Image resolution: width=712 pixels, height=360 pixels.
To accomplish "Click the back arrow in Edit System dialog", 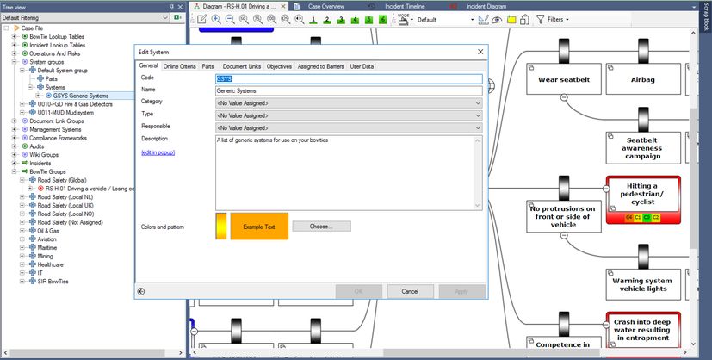I will point(141,291).
